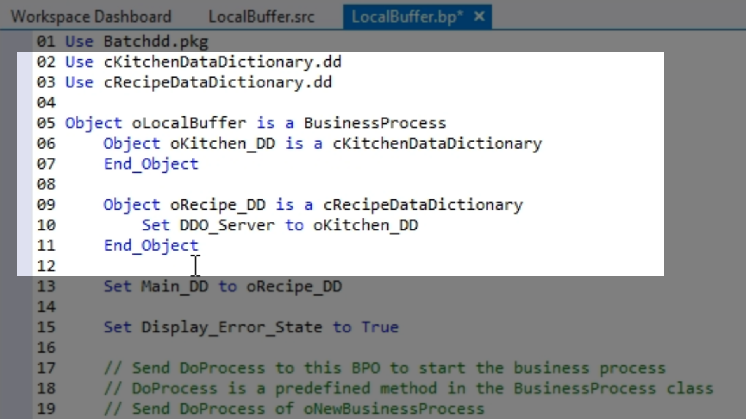Viewport: 746px width, 419px height.
Task: Click cRecipeDataDictionary on line 09
Action: coord(423,205)
